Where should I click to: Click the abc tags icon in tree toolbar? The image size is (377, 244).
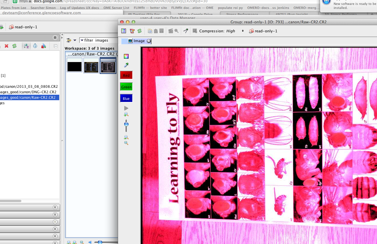[44, 46]
